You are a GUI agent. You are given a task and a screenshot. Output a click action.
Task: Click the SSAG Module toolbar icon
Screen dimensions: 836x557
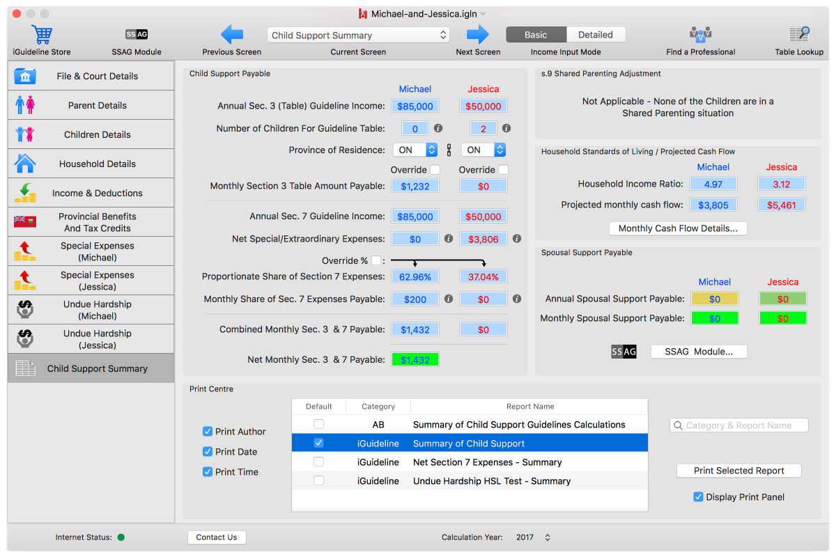tap(137, 34)
